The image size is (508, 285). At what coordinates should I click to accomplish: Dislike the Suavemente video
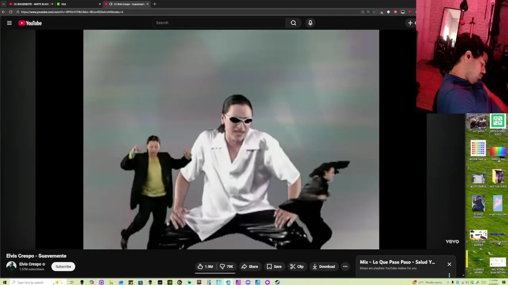227,266
